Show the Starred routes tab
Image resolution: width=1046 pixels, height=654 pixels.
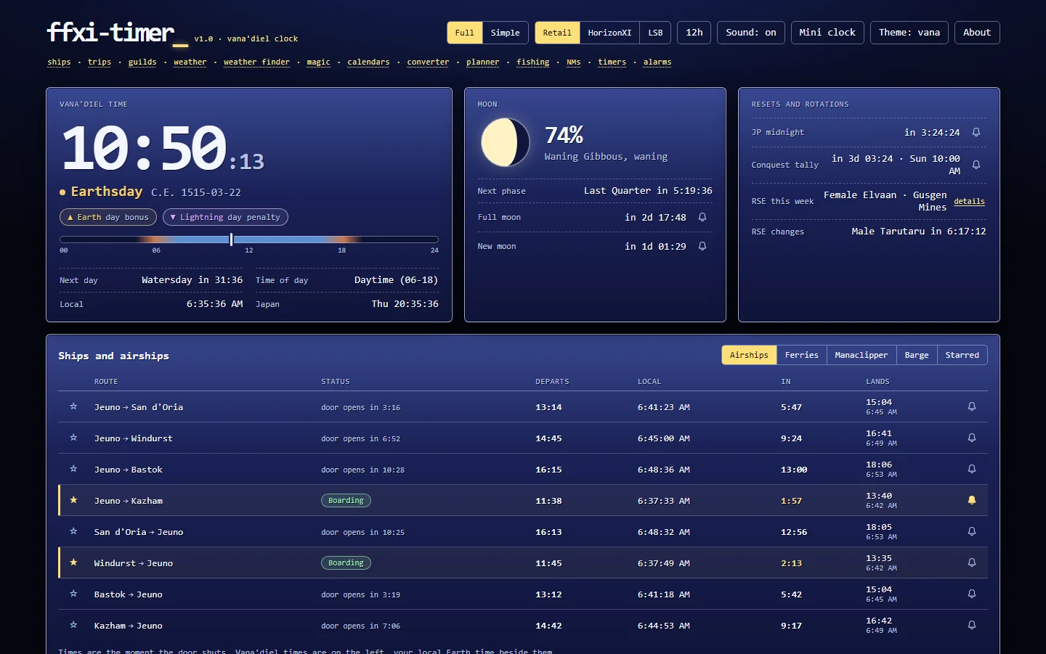coord(962,355)
